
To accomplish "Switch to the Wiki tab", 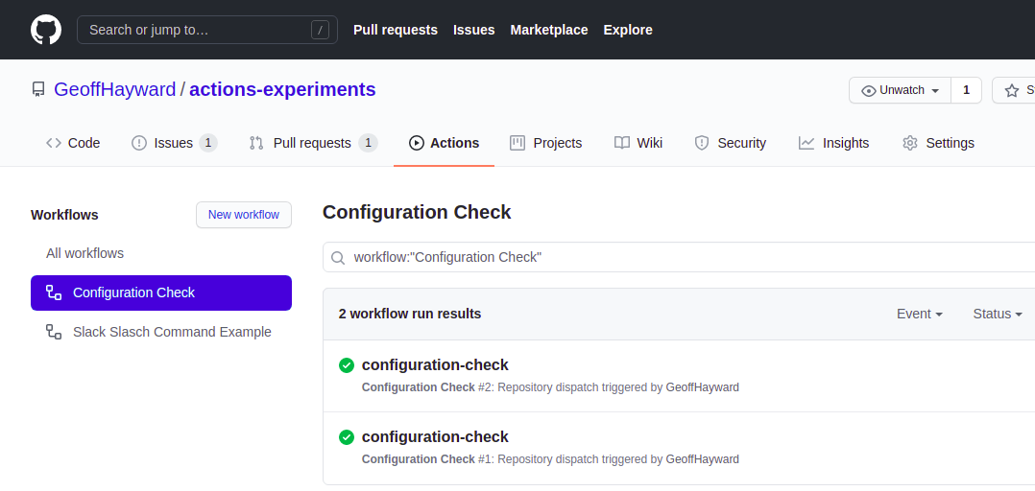I will coord(638,143).
